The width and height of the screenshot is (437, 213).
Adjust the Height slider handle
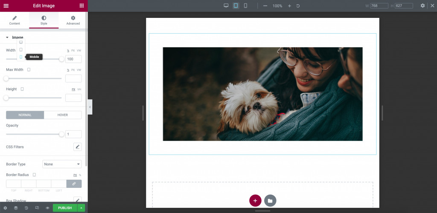(x=6, y=98)
